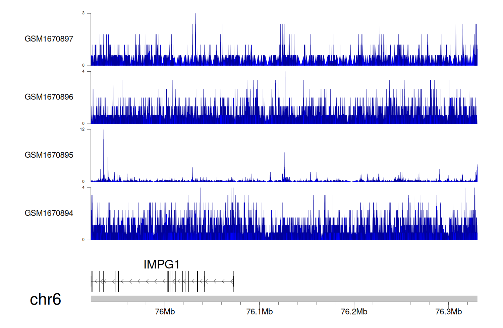The width and height of the screenshot is (503, 328).
Task: Click y-axis maximum 4 on GSM1670896 track
Action: click(83, 71)
